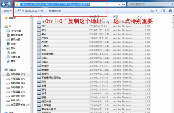Sort by 类型 column header
Image resolution: width=174 pixels, height=113 pixels.
(115, 17)
